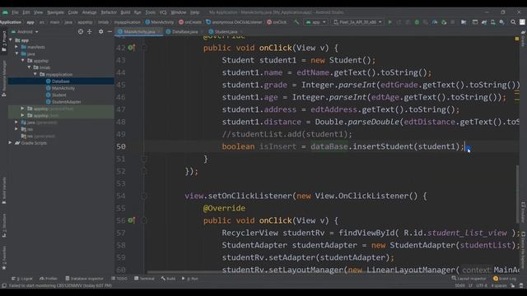Collapse the java folder node
This screenshot has height=296, width=527.
(16, 53)
